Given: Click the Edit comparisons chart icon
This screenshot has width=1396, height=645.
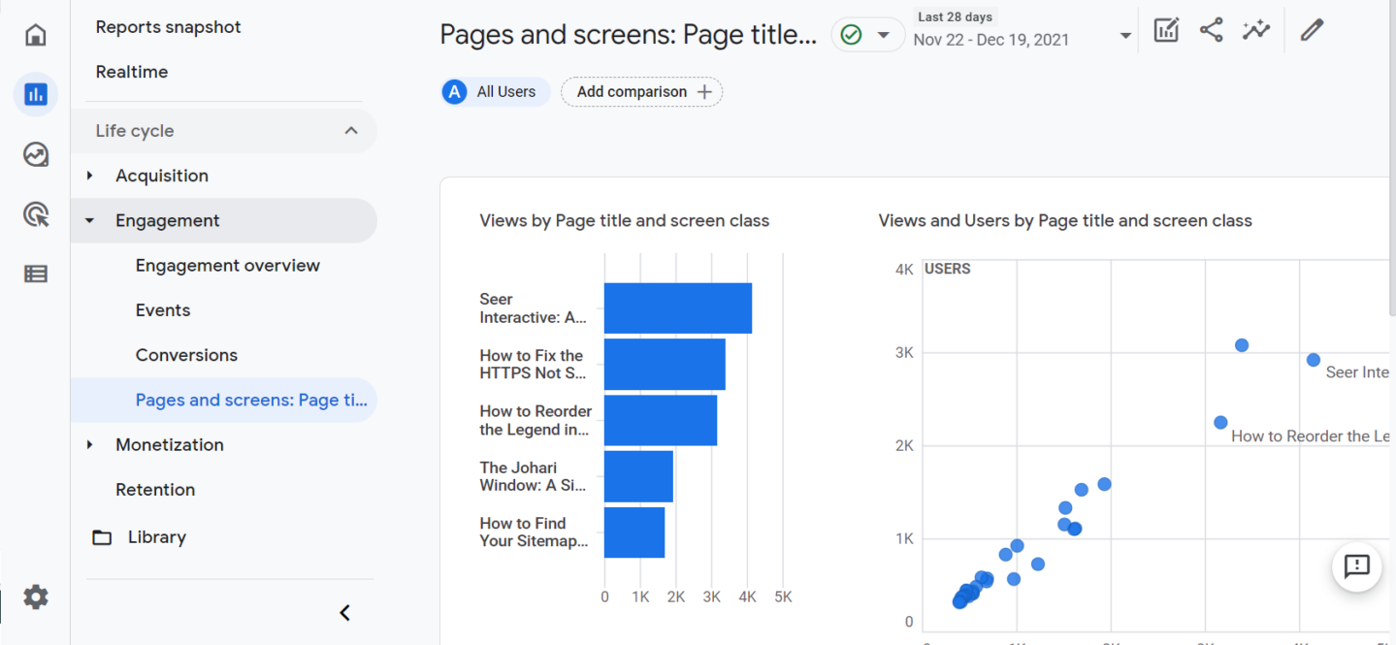Looking at the screenshot, I should coord(1166,30).
